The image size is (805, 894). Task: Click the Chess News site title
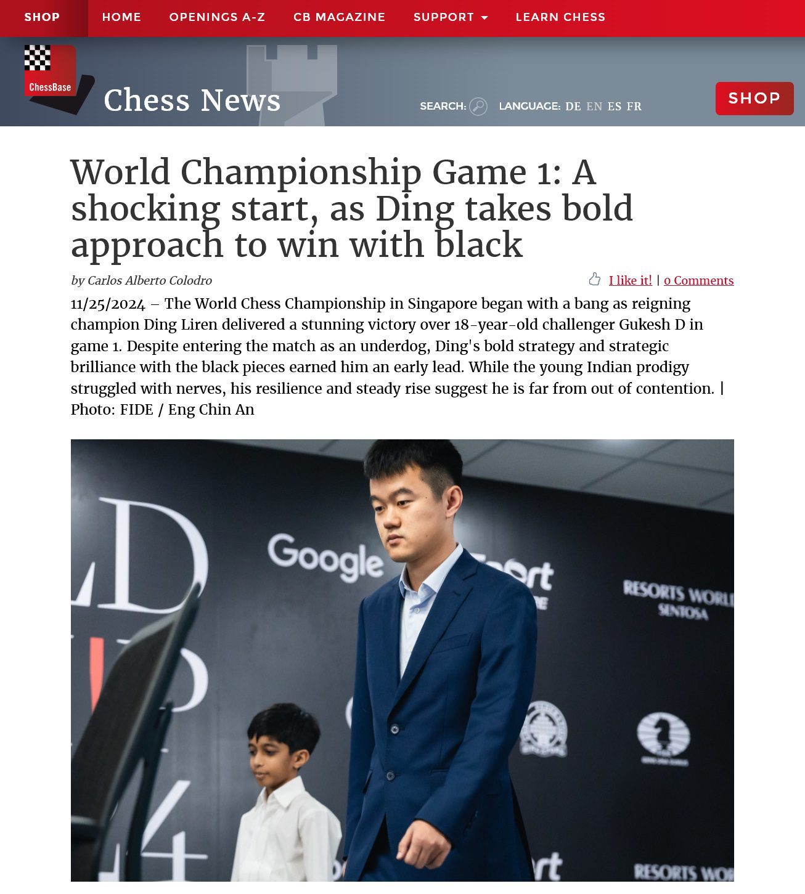(192, 100)
